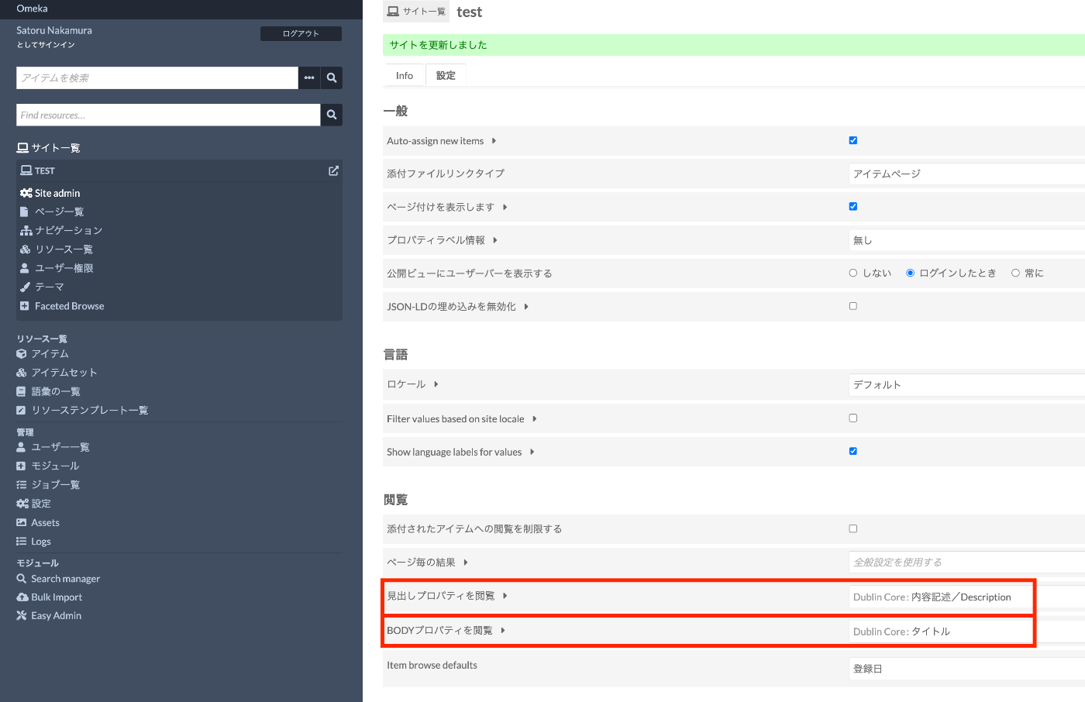
Task: Open Site admin menu entry
Action: (57, 193)
